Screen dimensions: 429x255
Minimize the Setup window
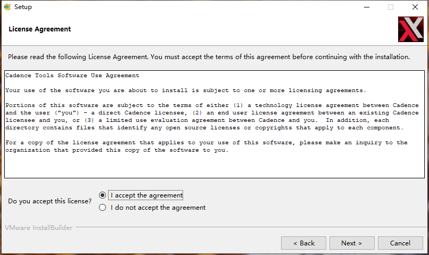click(367, 7)
